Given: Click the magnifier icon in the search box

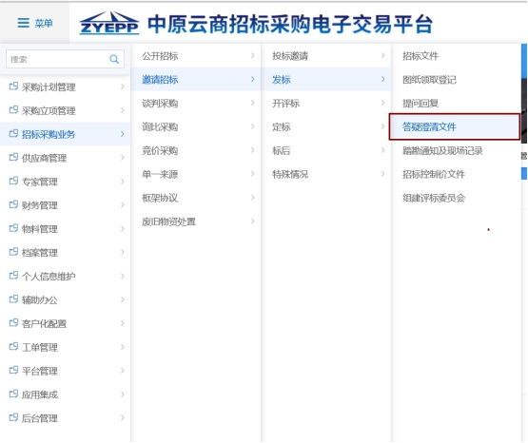Looking at the screenshot, I should pos(114,59).
